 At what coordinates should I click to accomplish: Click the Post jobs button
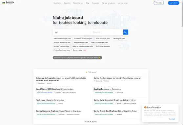pyautogui.click(x=159, y=3)
